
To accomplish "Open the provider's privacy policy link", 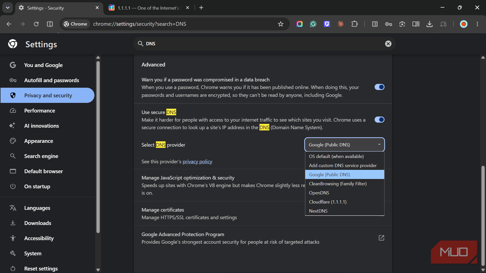I will pyautogui.click(x=197, y=162).
